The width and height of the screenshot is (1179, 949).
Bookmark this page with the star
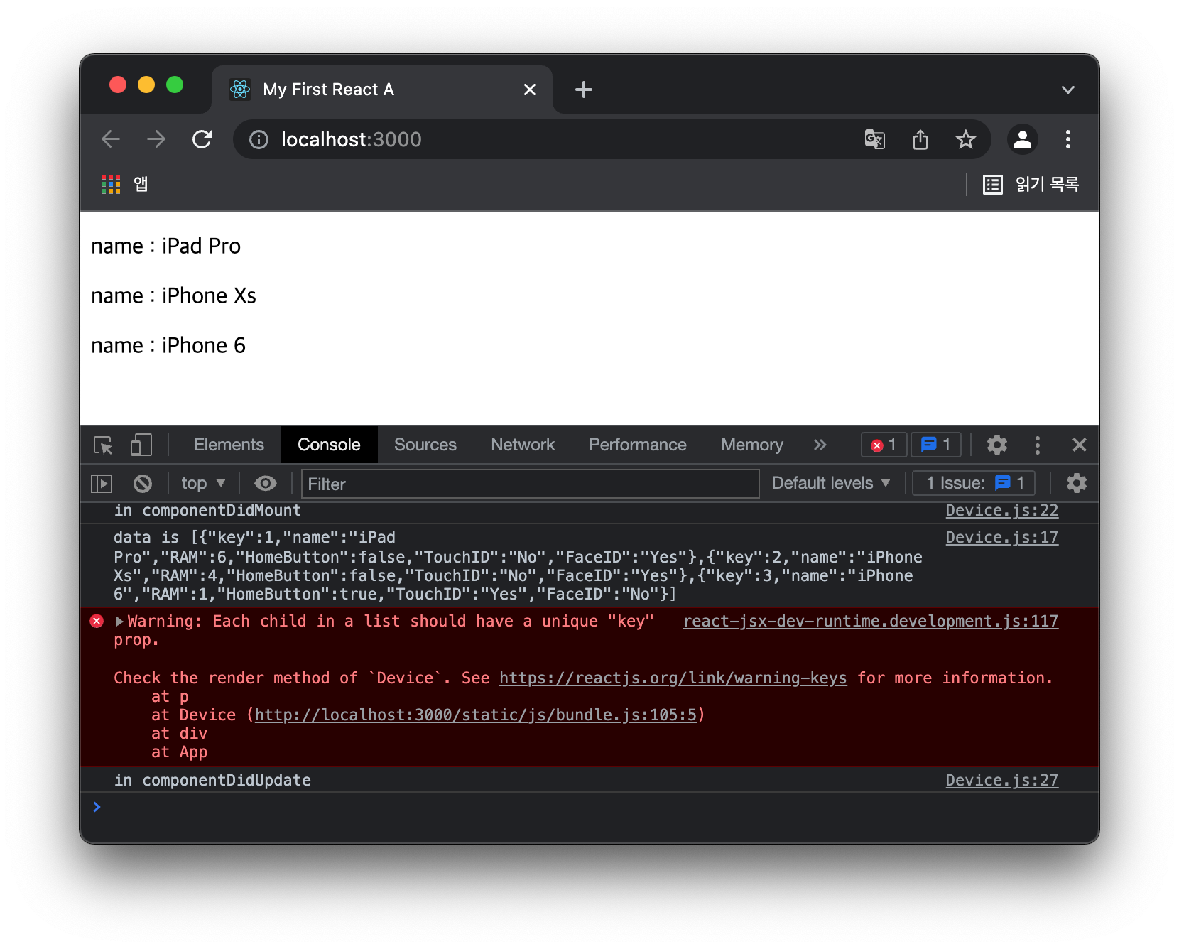pos(965,139)
